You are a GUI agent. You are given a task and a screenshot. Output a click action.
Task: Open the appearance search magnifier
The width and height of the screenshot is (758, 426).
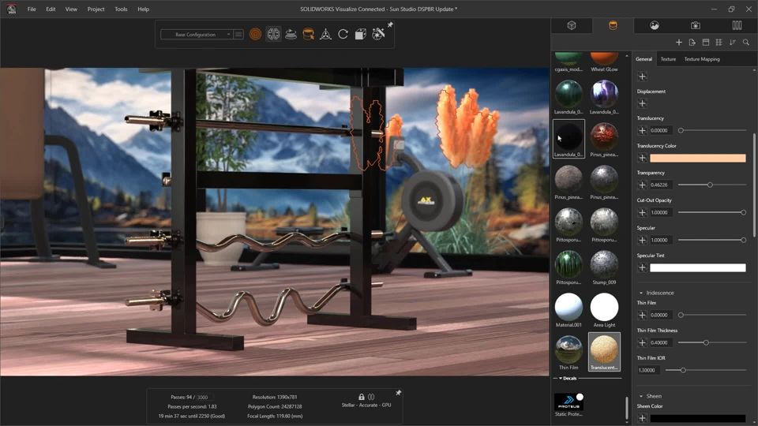coord(746,43)
